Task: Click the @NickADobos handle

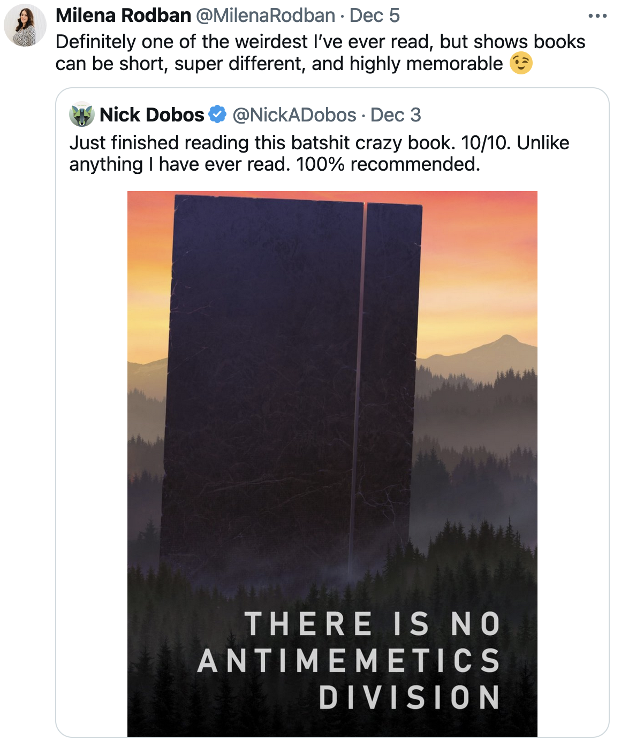Action: pyautogui.click(x=294, y=115)
